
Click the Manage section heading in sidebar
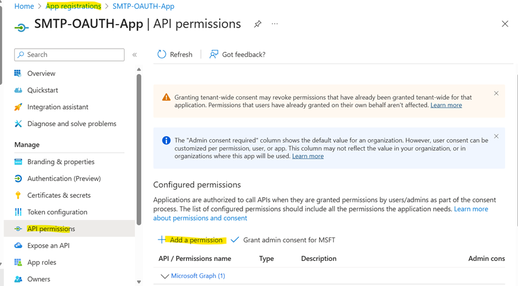point(27,144)
